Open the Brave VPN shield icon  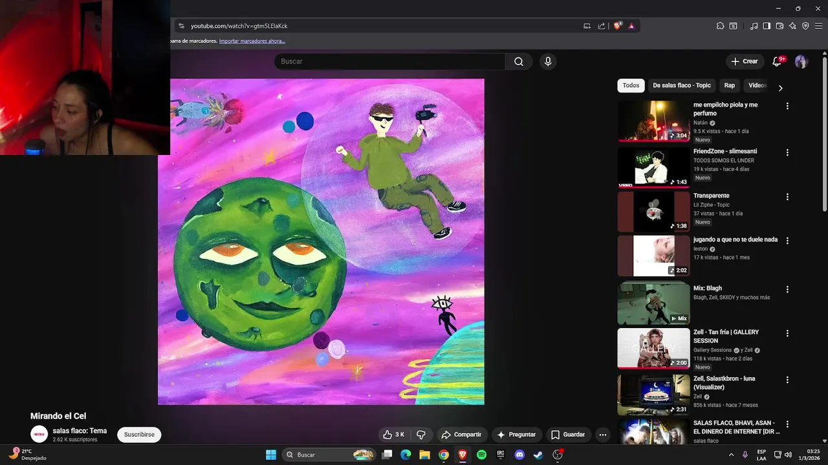[x=805, y=26]
